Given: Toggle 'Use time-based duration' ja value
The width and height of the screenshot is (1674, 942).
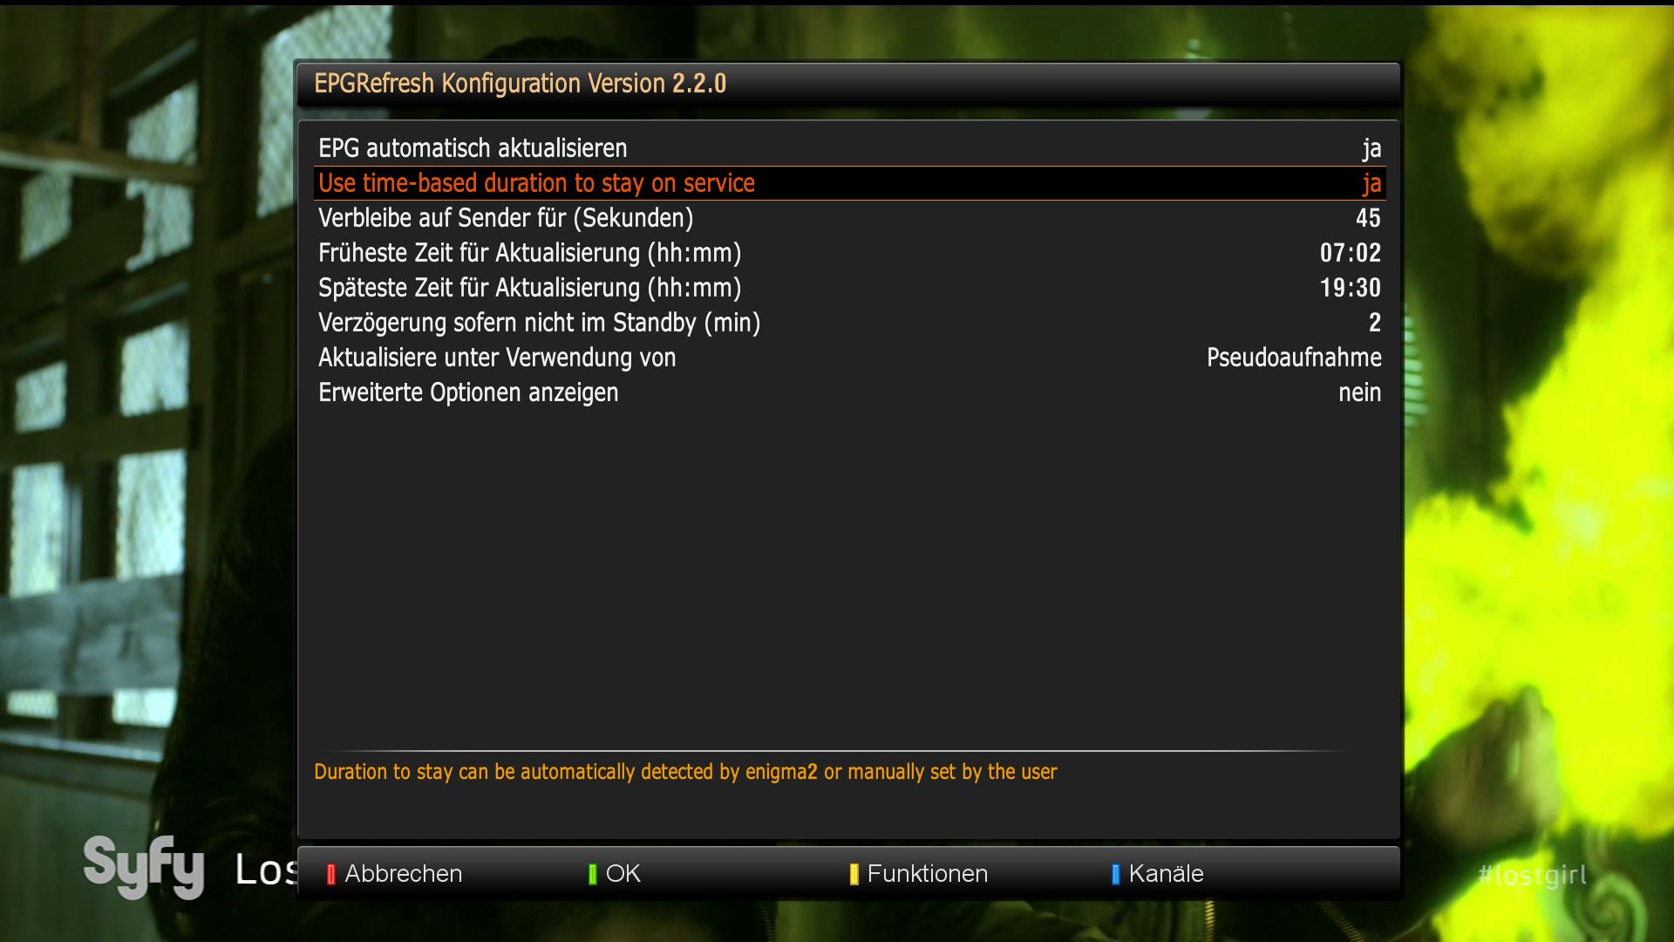Looking at the screenshot, I should tap(1371, 184).
